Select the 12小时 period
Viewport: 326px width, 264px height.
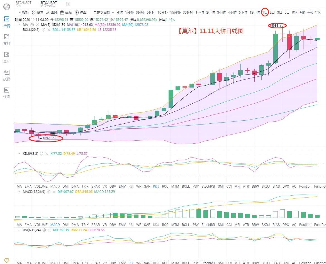point(255,13)
